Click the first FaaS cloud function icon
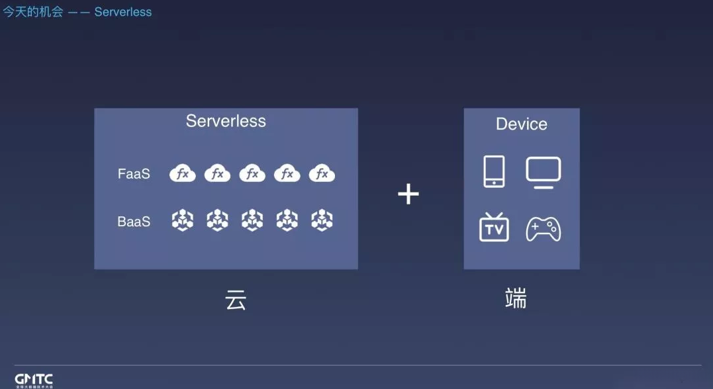713x389 pixels. [182, 173]
